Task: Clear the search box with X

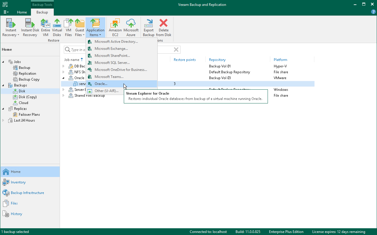Action: coord(176,50)
